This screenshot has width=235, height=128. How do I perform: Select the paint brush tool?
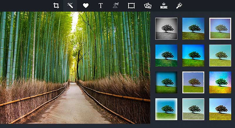(179, 6)
